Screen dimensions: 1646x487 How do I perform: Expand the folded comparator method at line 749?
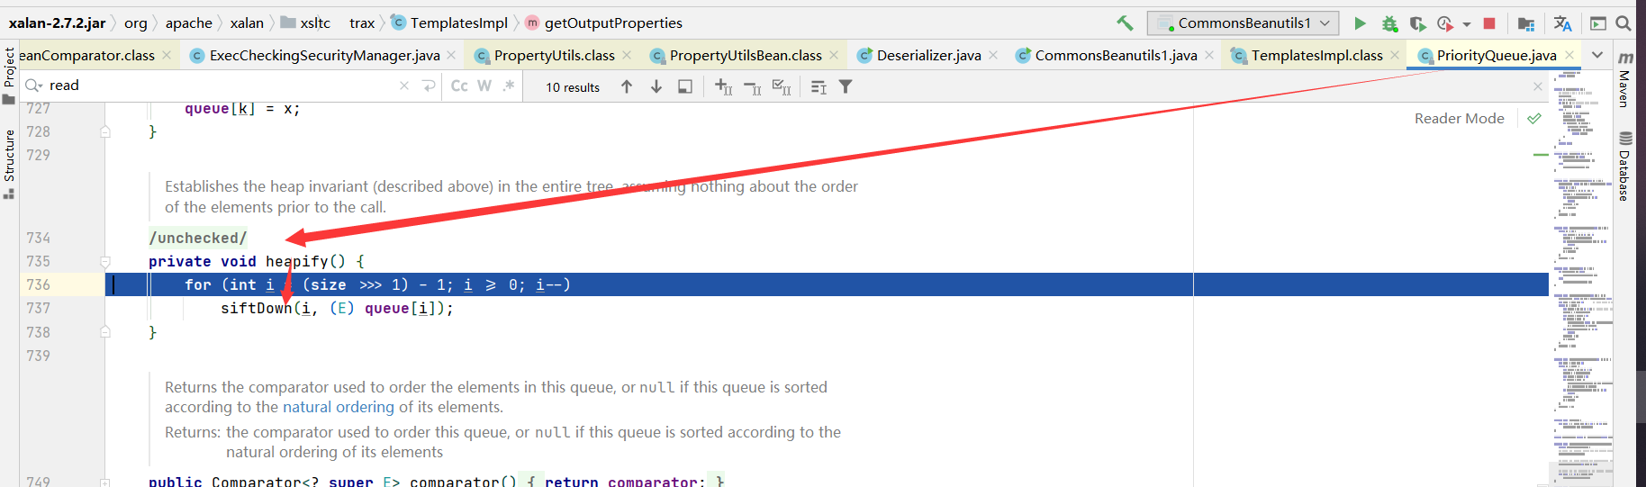tap(105, 482)
